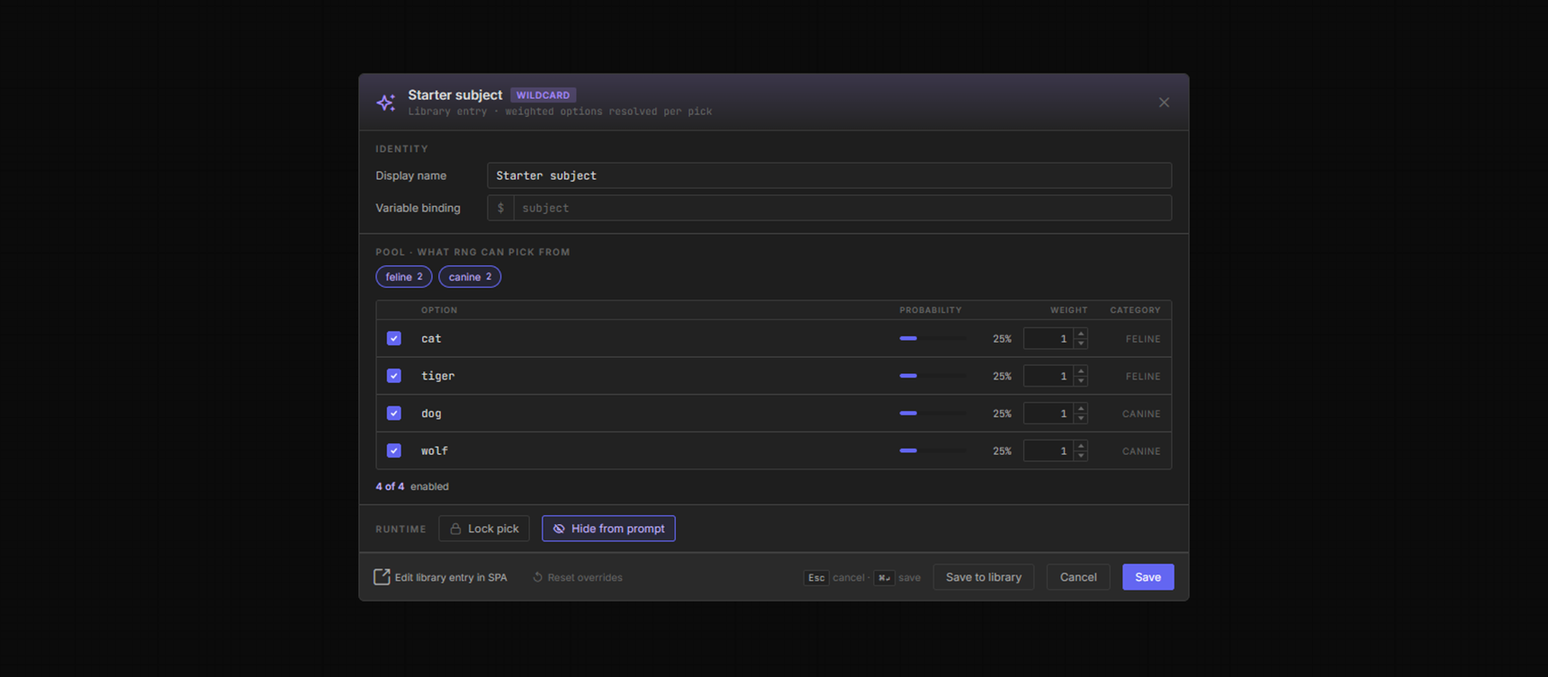Click the "4 of 4 enabled" counter
Image resolution: width=1548 pixels, height=677 pixels.
[412, 486]
